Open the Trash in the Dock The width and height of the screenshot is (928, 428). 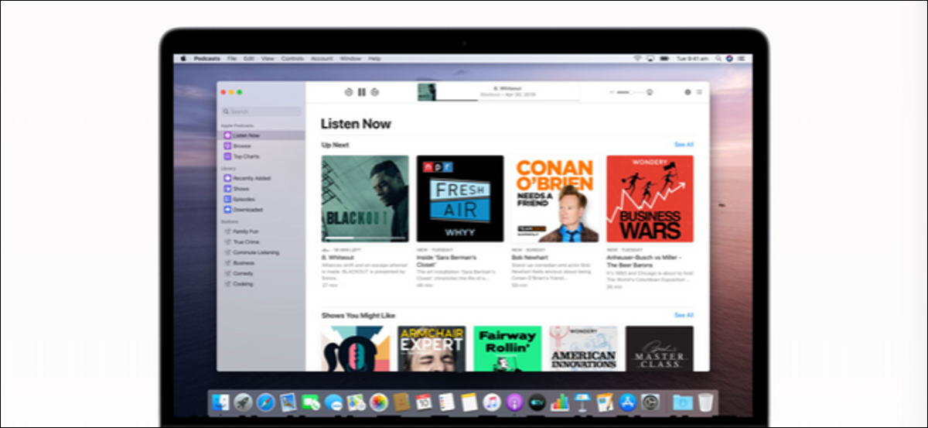[706, 402]
